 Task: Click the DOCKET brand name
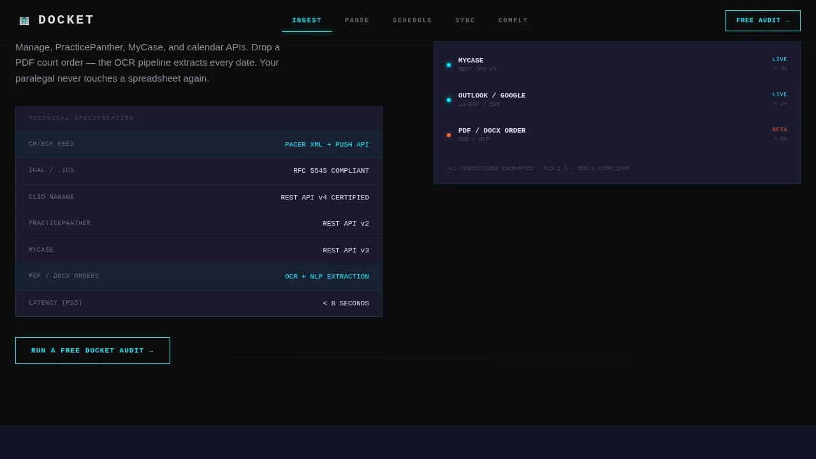[x=66, y=20]
